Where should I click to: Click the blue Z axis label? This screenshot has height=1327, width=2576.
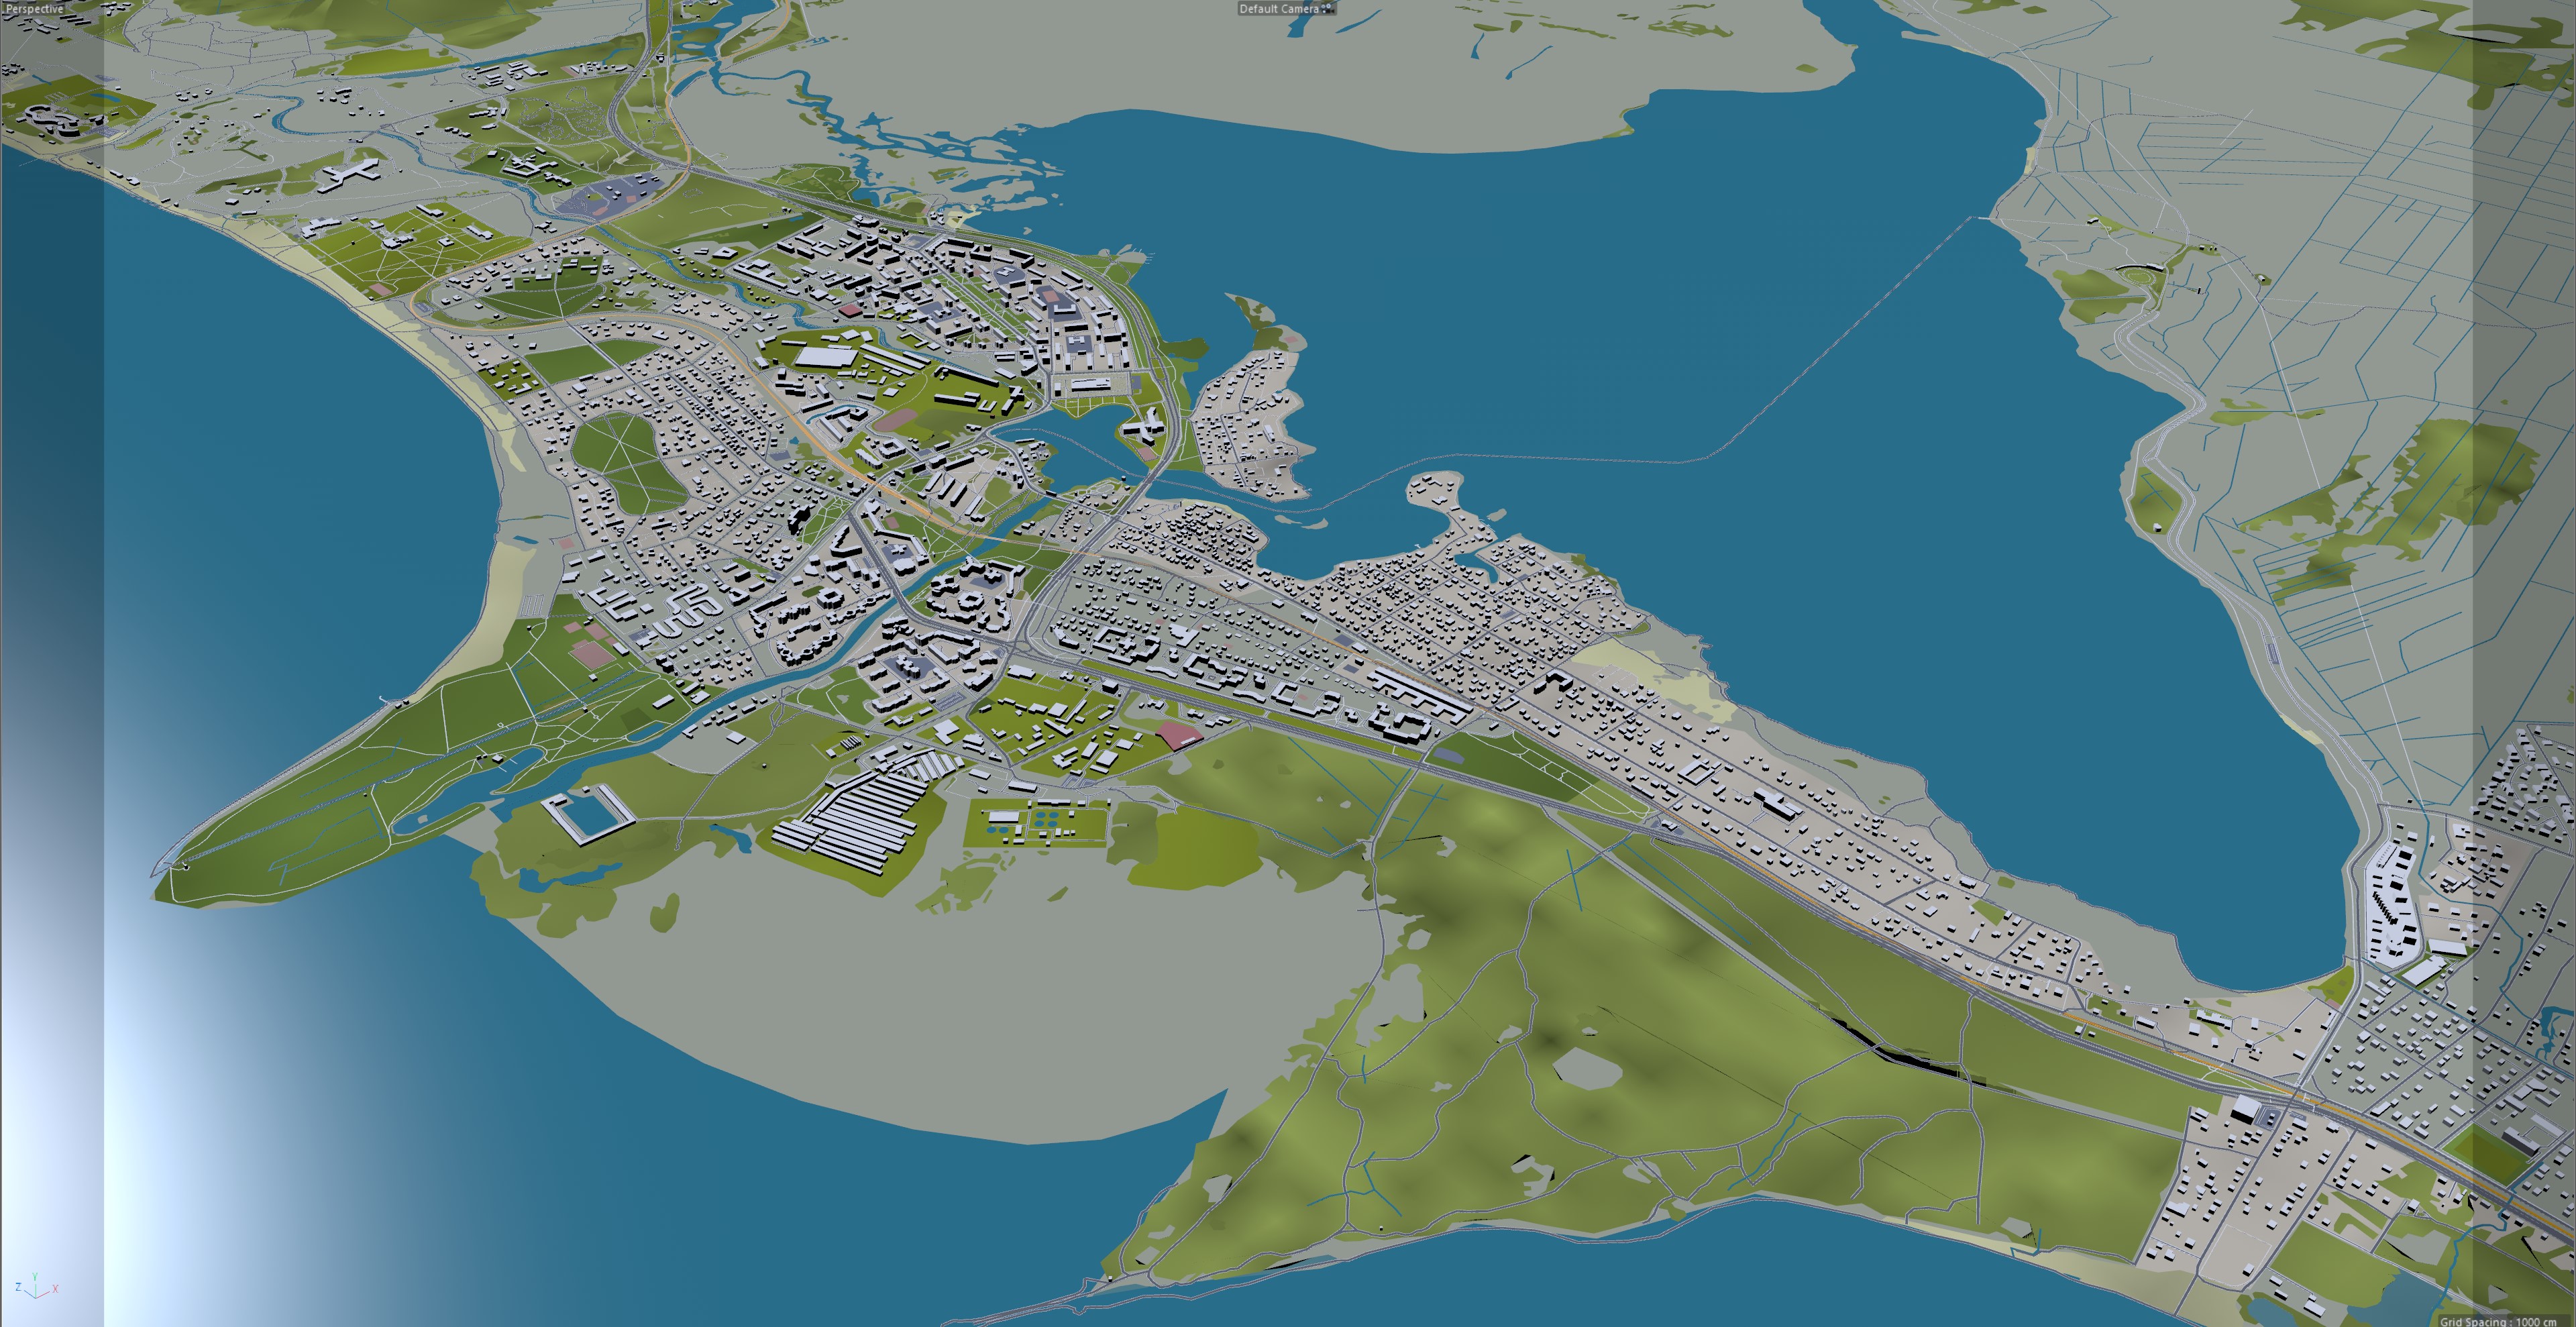pos(18,1286)
